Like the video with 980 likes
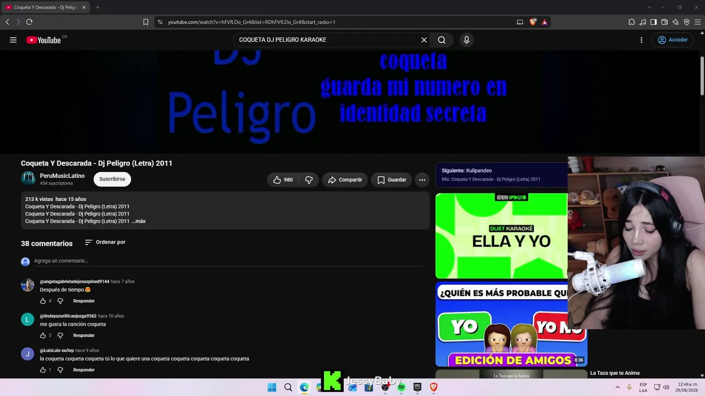Screen dimensions: 705x396 (283, 180)
